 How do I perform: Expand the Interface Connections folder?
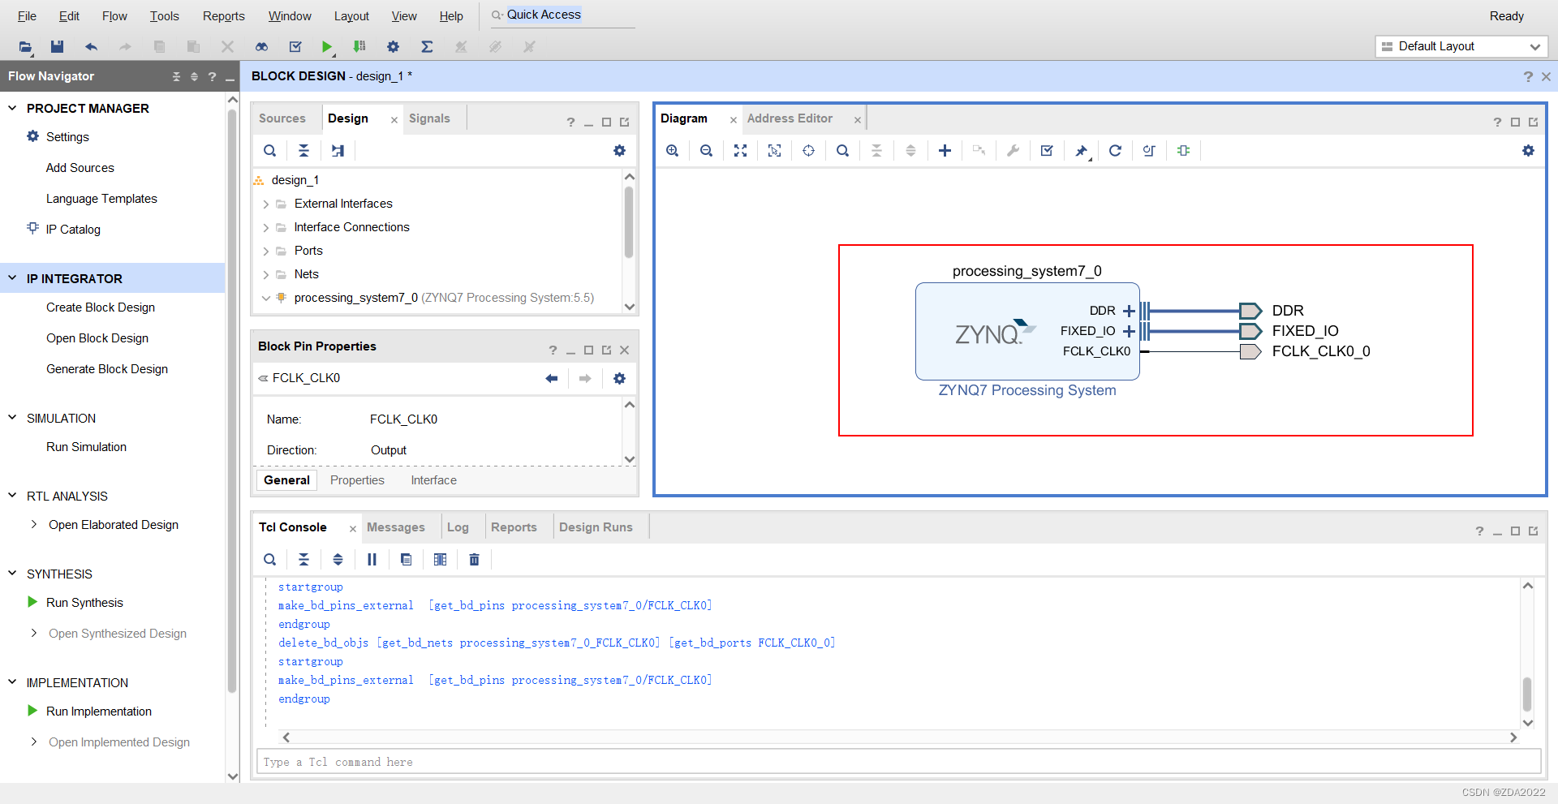265,228
